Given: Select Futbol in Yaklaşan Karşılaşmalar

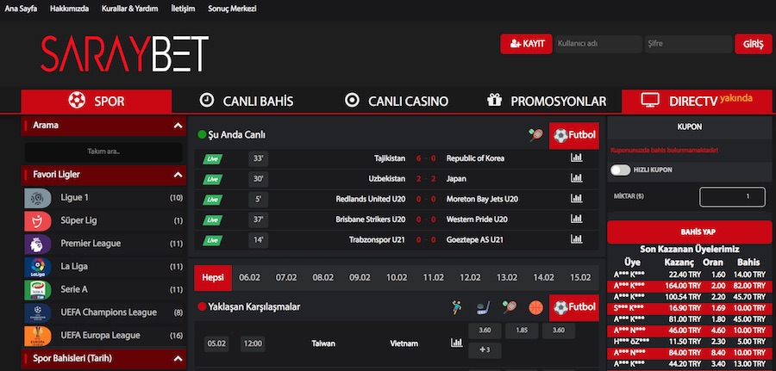Looking at the screenshot, I should (574, 307).
